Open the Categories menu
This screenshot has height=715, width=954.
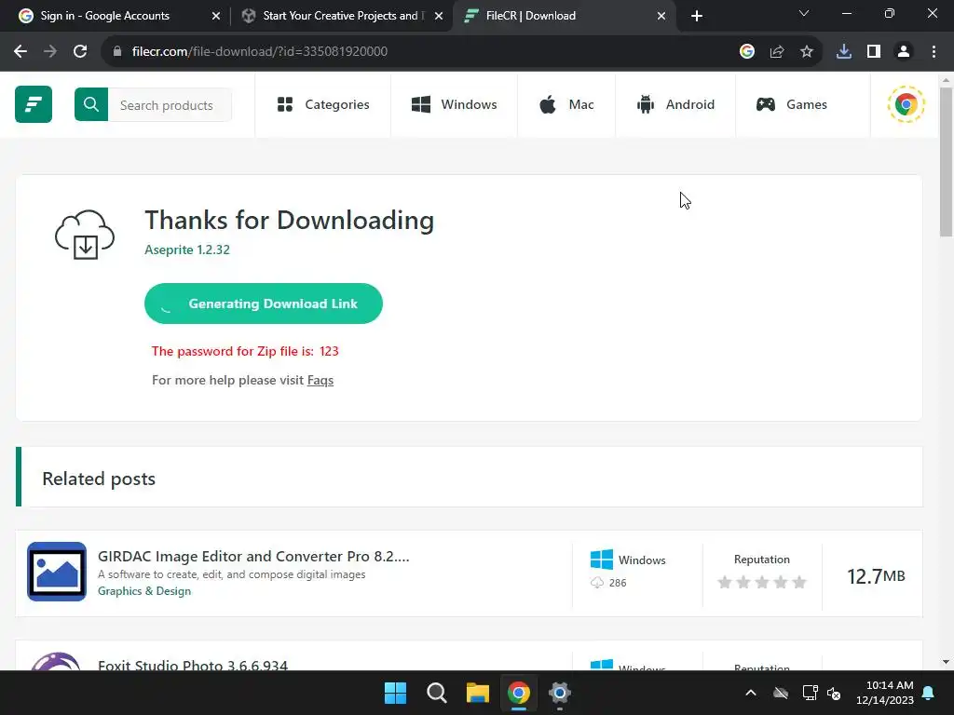pos(323,104)
